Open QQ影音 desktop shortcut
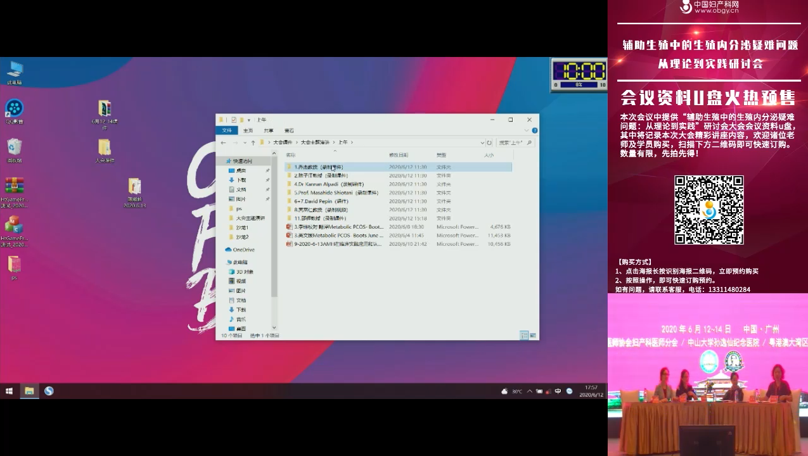The width and height of the screenshot is (808, 456). [x=14, y=109]
